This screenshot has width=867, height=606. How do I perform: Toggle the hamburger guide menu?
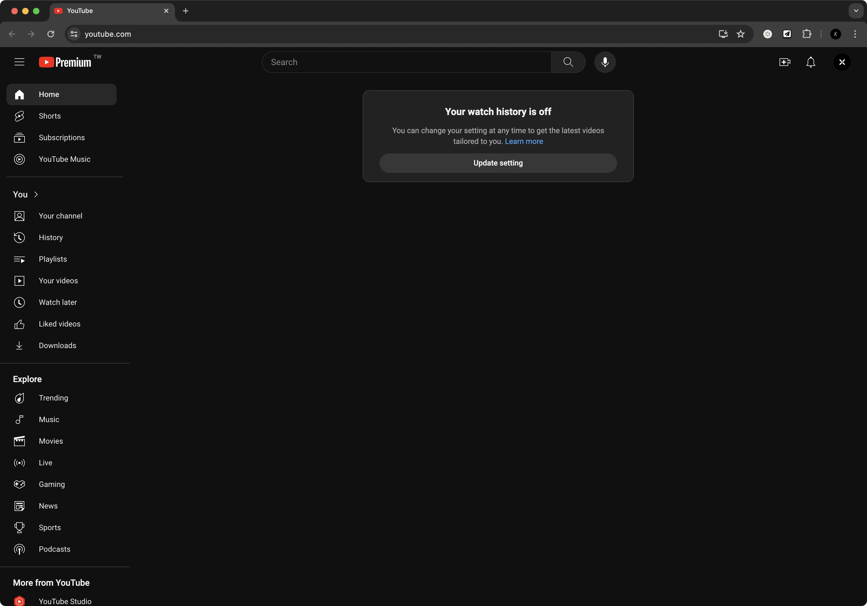(19, 62)
